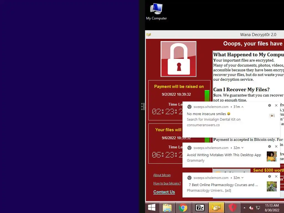Screen dimensions: 284x213
Task: Open 7-Zip from the taskbar
Action: [x=200, y=207]
